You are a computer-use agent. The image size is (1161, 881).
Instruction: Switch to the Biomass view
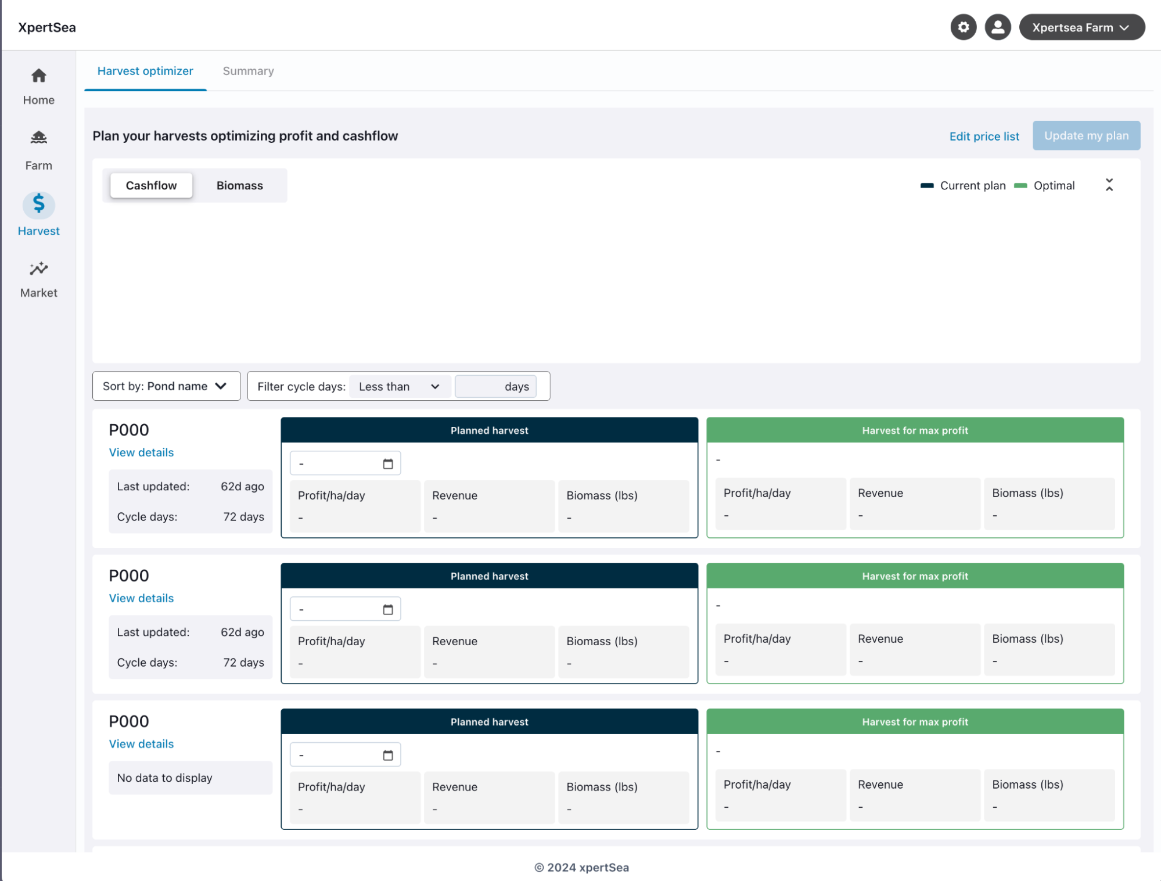pos(239,185)
